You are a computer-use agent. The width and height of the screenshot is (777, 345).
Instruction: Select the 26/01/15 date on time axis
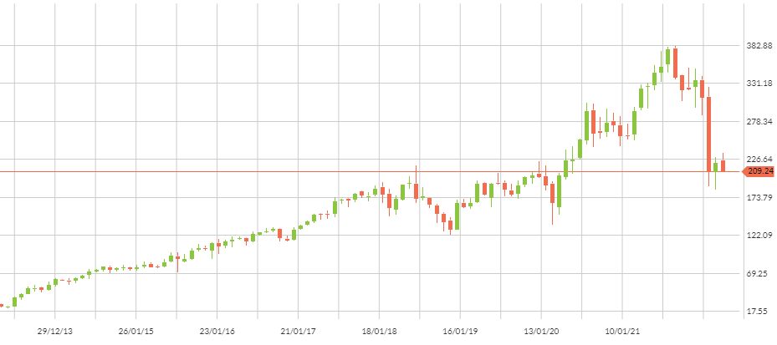tap(135, 332)
